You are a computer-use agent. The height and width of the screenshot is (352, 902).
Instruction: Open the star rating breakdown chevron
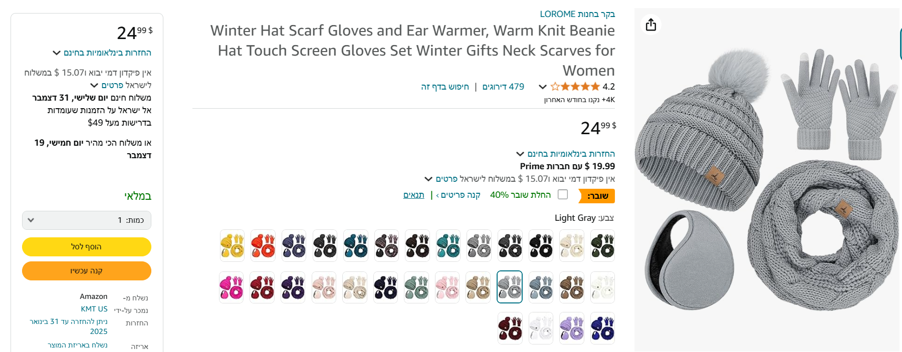pos(542,87)
